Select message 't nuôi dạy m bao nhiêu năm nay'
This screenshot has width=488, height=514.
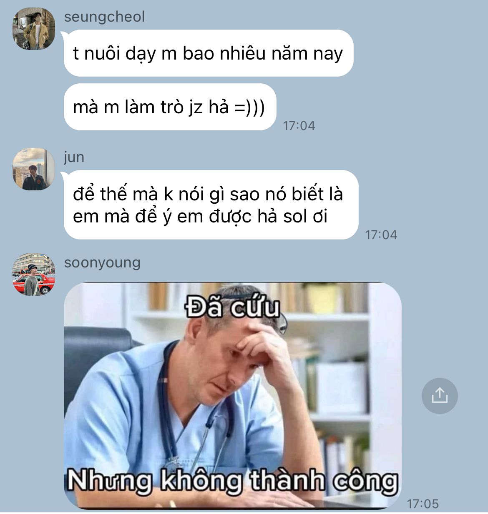(x=209, y=53)
